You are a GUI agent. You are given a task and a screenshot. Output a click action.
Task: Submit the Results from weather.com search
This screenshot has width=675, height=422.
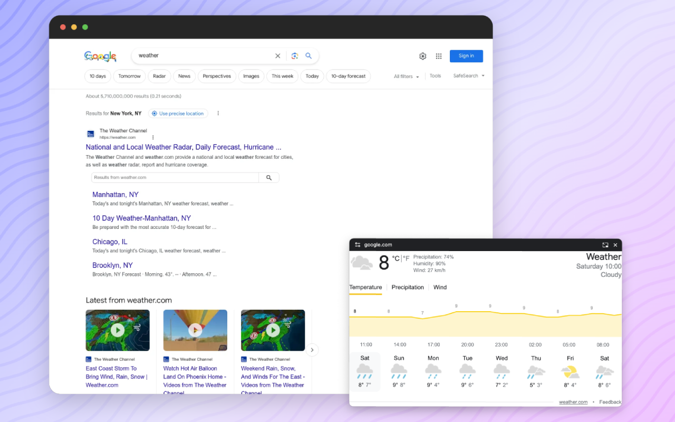click(269, 178)
